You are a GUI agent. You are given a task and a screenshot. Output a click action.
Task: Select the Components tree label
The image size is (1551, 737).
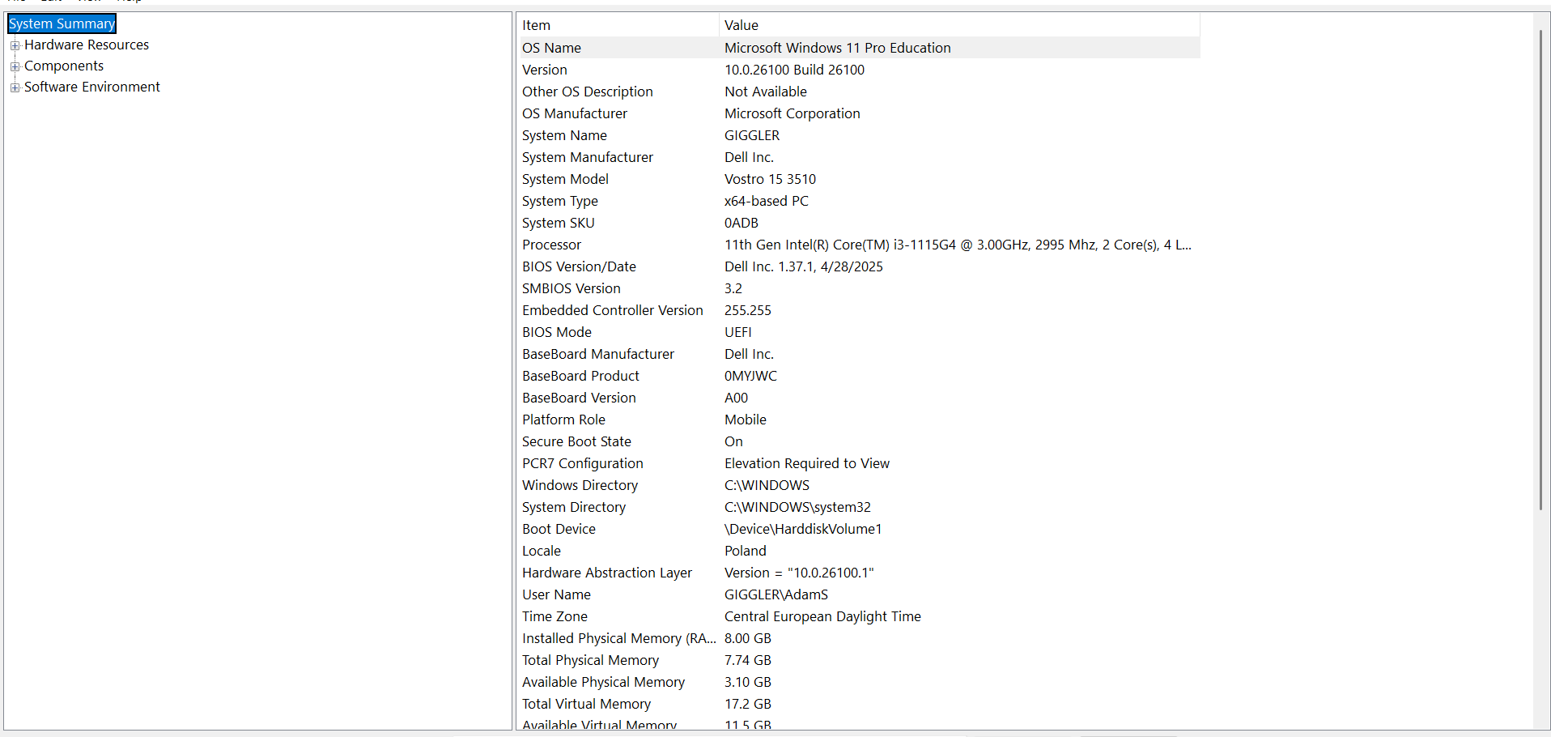pyautogui.click(x=64, y=66)
